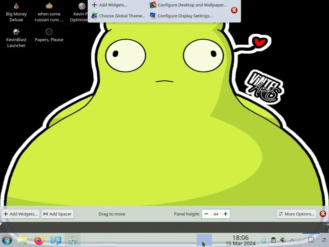Click the panel edit mode sliders icon
The width and height of the screenshot is (329, 247).
pyautogui.click(x=324, y=240)
